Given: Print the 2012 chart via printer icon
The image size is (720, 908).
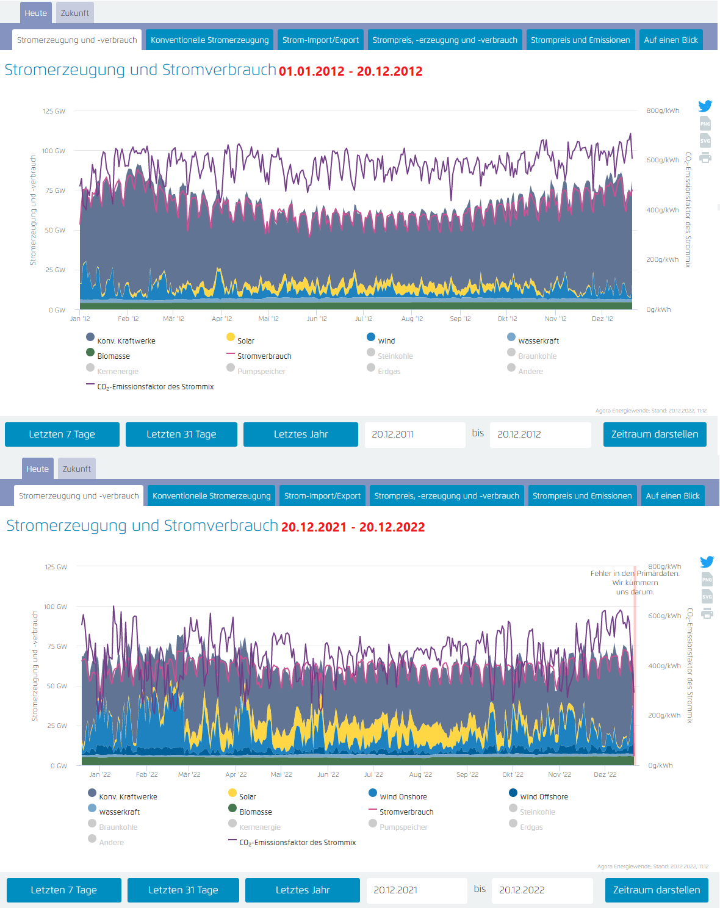Looking at the screenshot, I should tap(705, 157).
